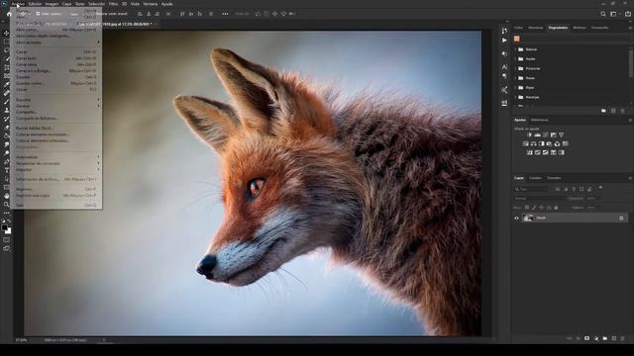Open the Filtro menu
This screenshot has width=634, height=356.
(x=113, y=4)
